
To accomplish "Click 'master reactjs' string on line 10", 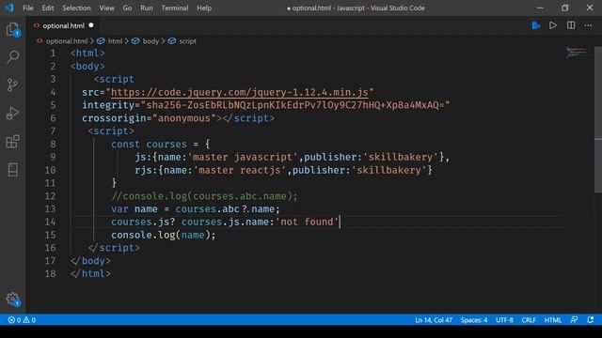I will click(x=240, y=170).
